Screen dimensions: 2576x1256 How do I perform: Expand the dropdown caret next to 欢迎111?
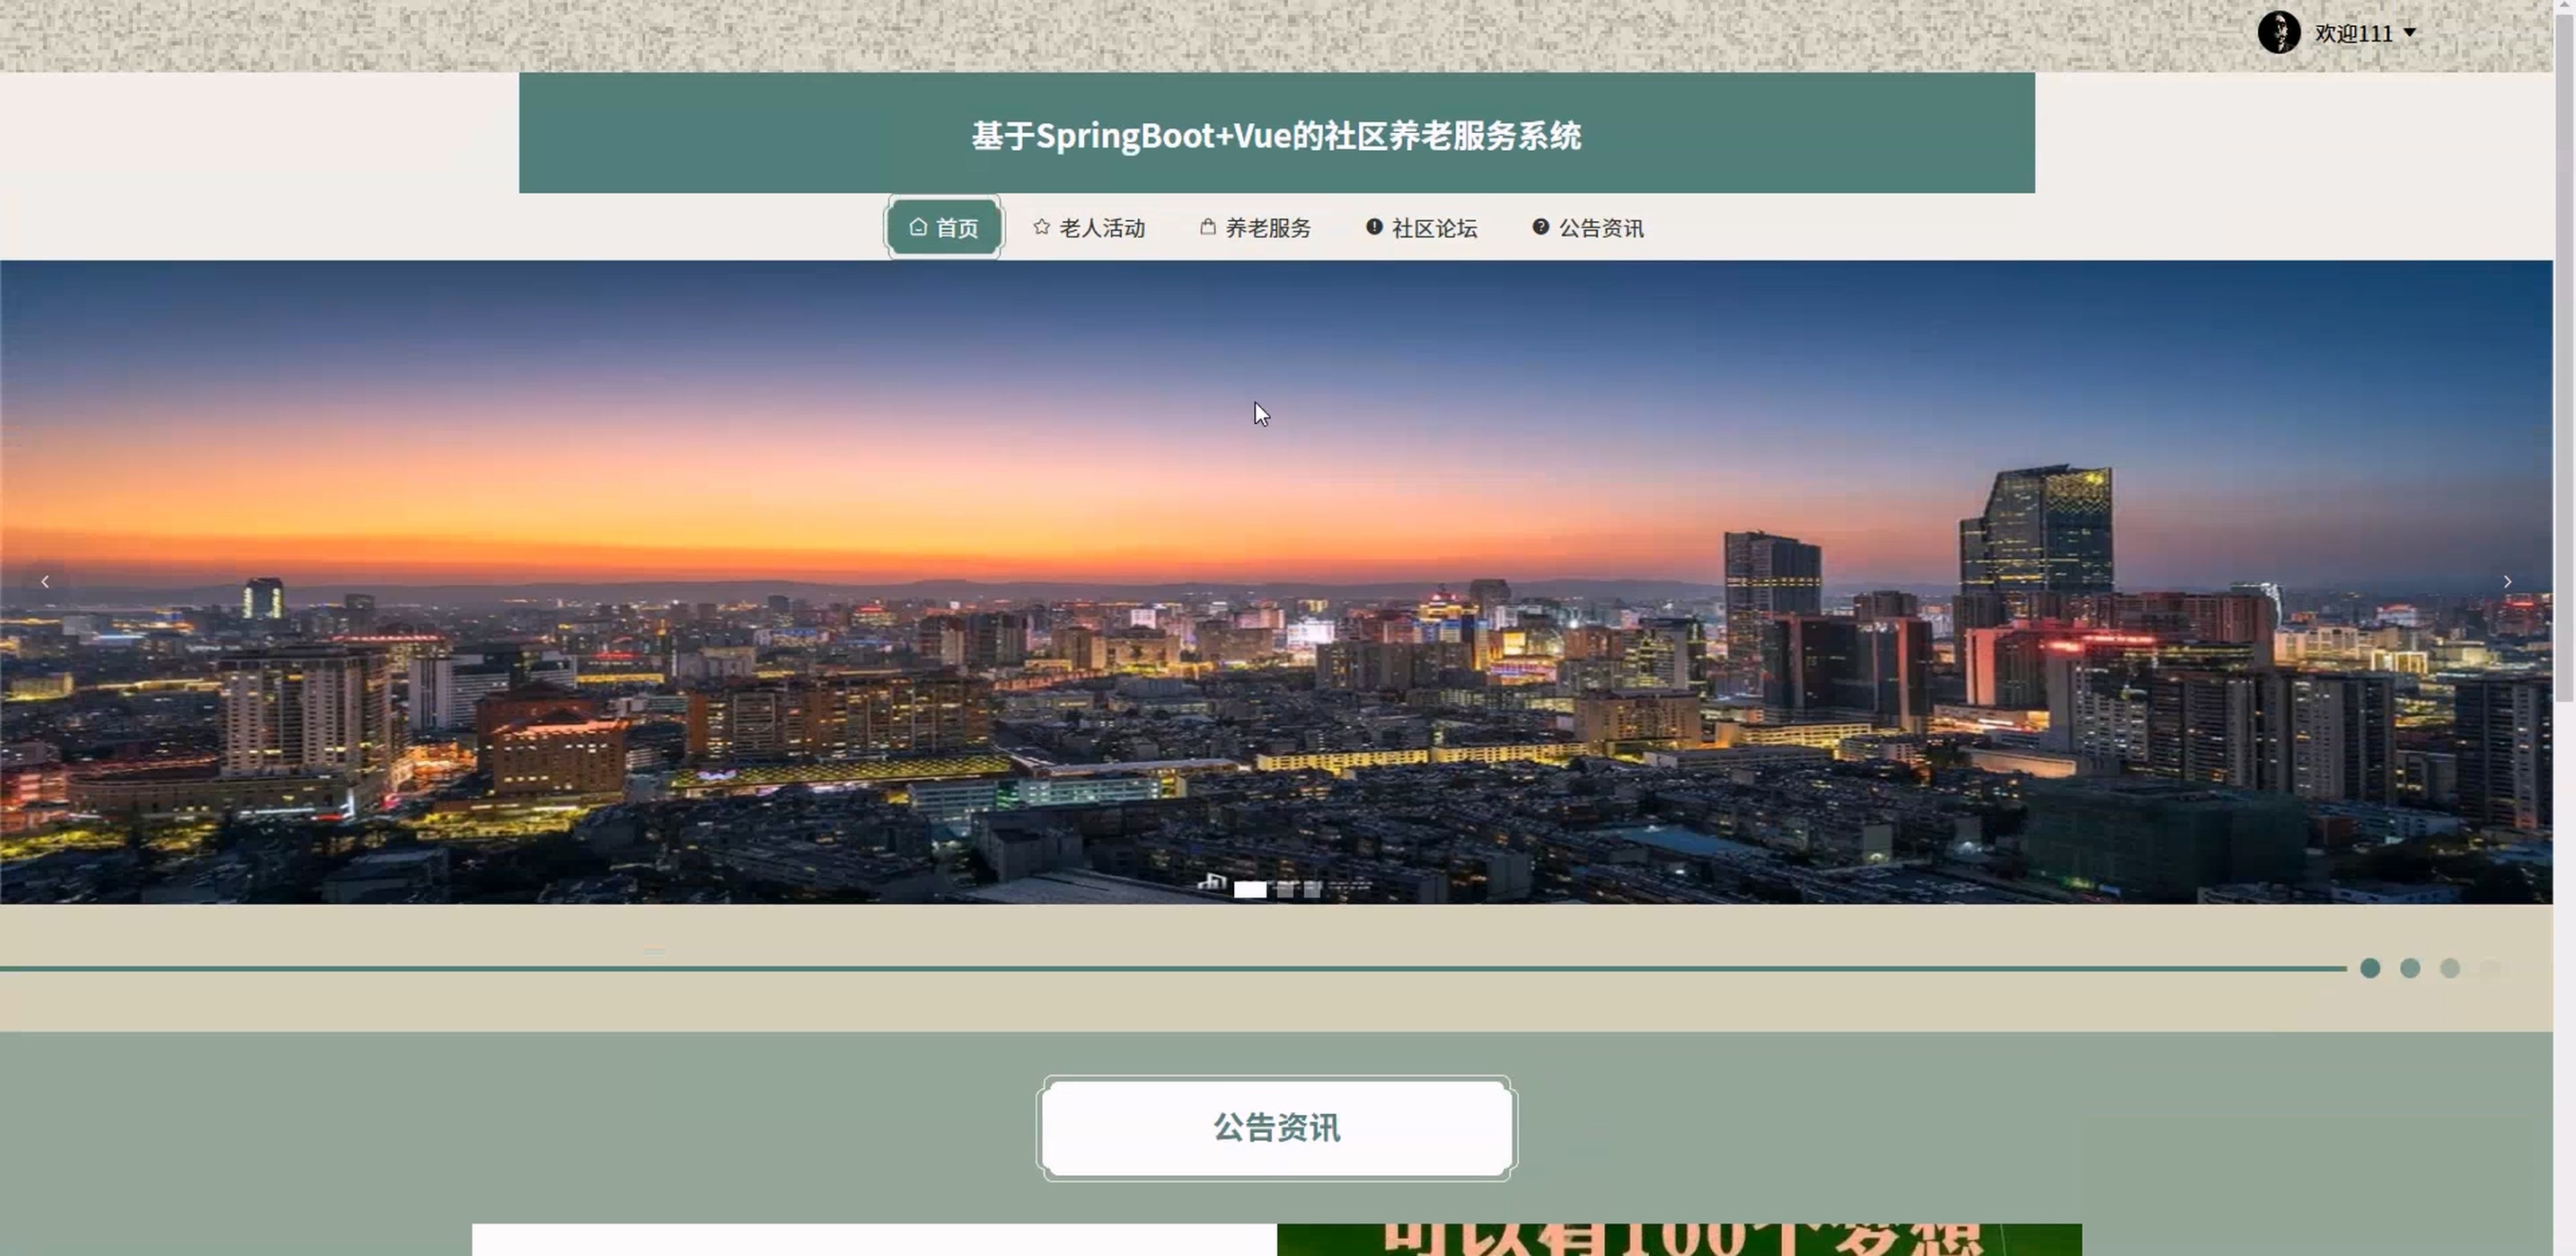click(x=2409, y=32)
